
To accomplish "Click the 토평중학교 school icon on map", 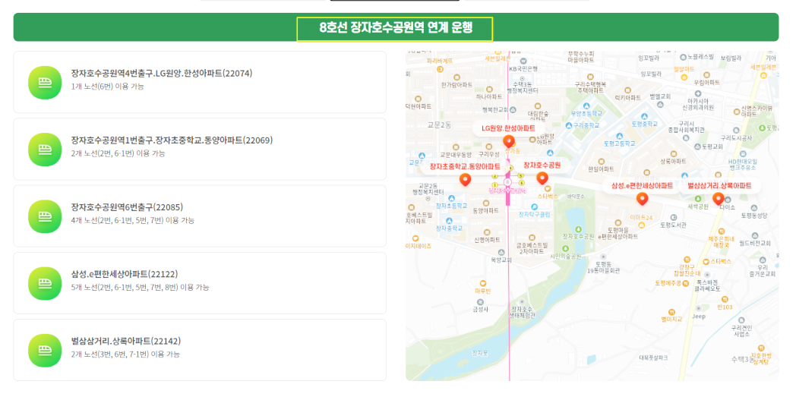I will (645, 116).
